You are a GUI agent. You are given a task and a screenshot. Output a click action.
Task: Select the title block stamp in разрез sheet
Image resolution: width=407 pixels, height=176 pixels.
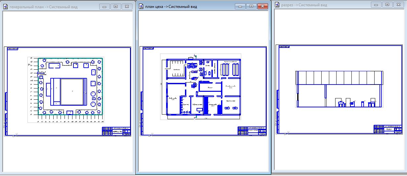tap(387, 129)
